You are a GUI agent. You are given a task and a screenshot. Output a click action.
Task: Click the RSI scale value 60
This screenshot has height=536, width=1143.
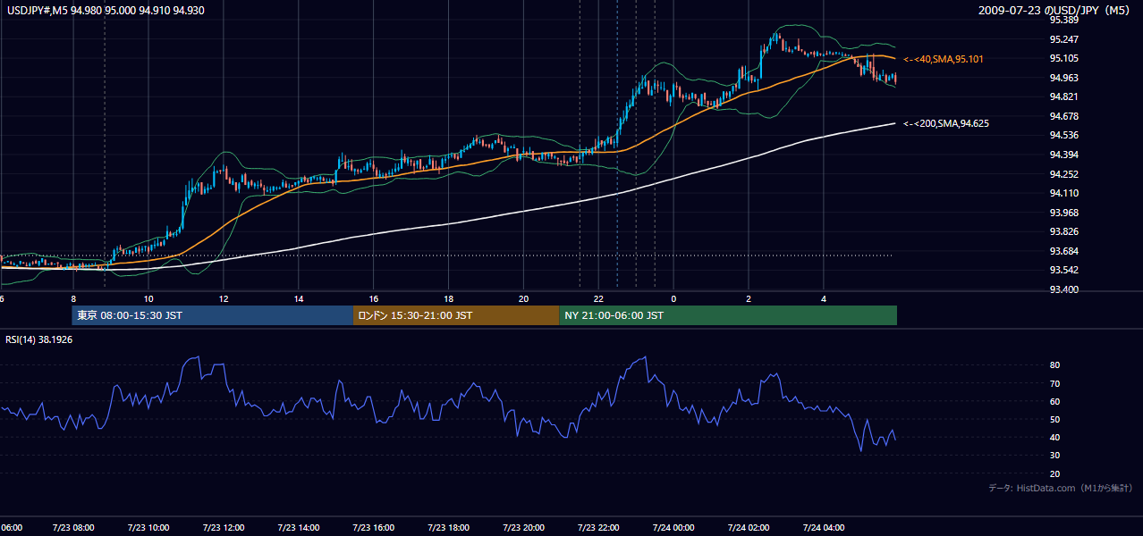1055,401
